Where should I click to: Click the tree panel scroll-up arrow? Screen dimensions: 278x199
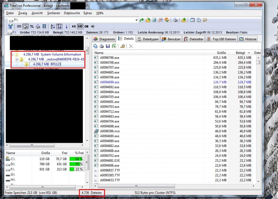point(87,38)
